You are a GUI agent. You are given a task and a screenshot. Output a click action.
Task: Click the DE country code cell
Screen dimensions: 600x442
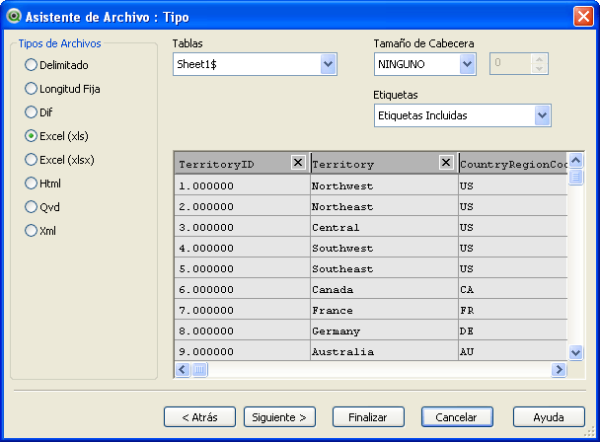(x=513, y=331)
